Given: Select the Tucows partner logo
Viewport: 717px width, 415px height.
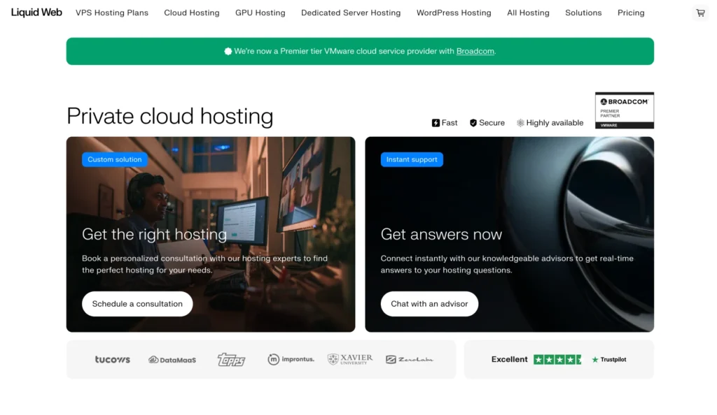Looking at the screenshot, I should click(111, 359).
